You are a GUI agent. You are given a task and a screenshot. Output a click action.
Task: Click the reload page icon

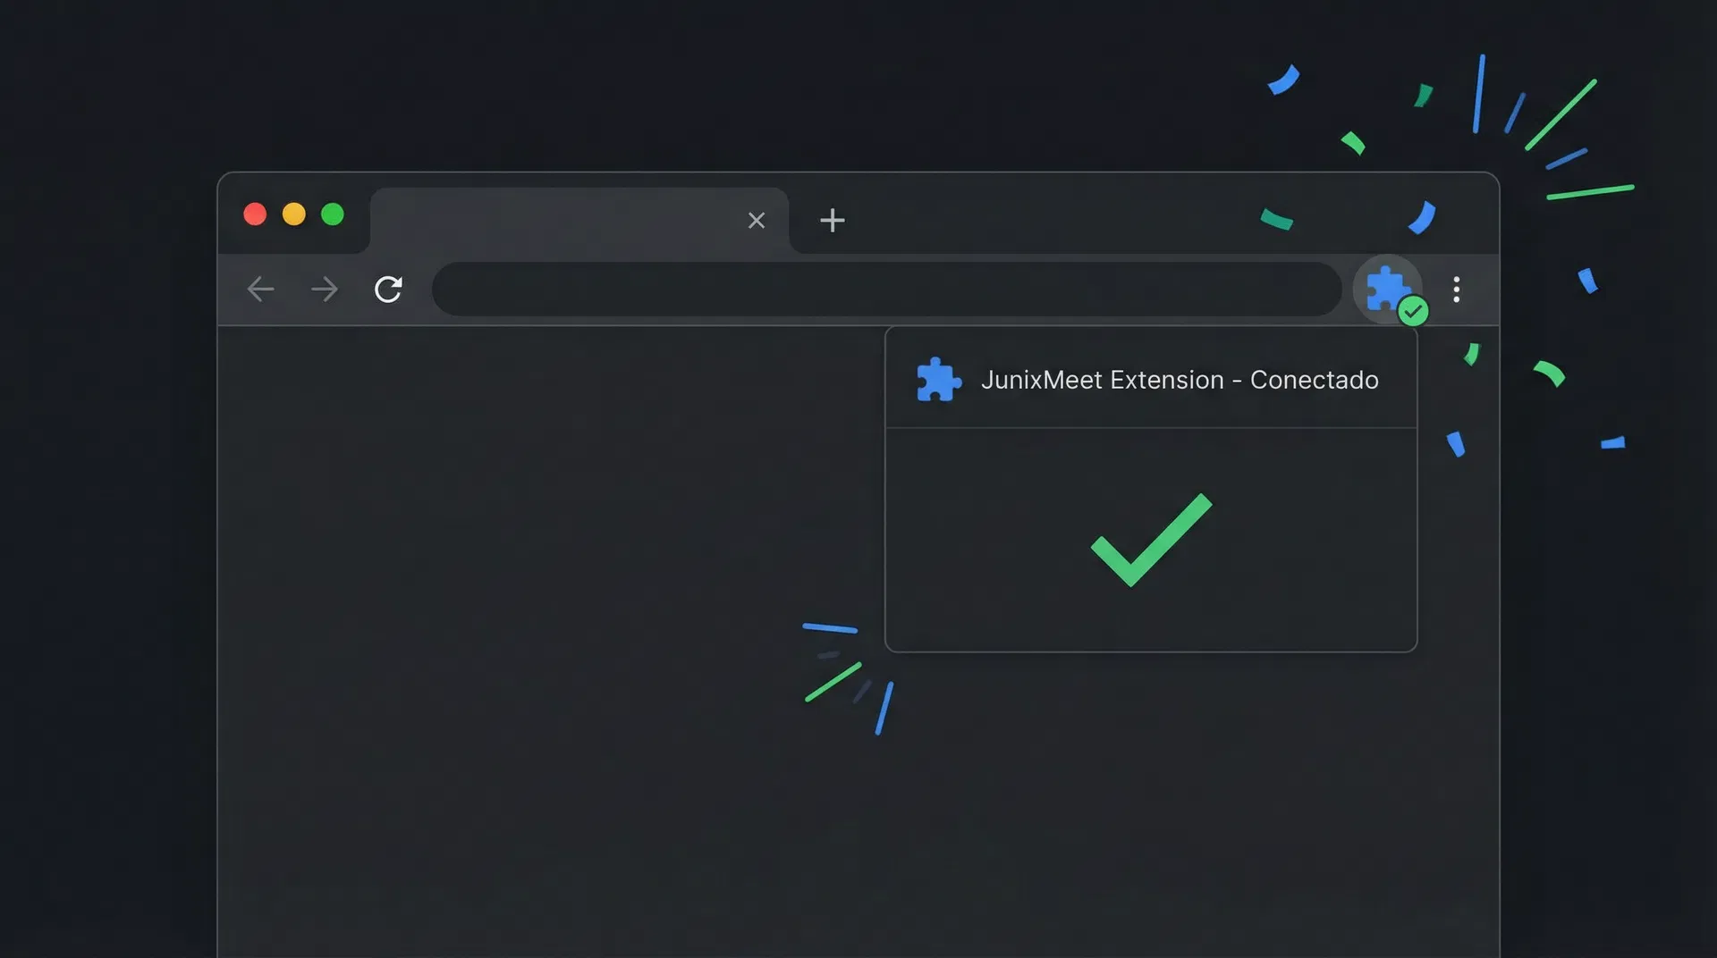point(388,289)
